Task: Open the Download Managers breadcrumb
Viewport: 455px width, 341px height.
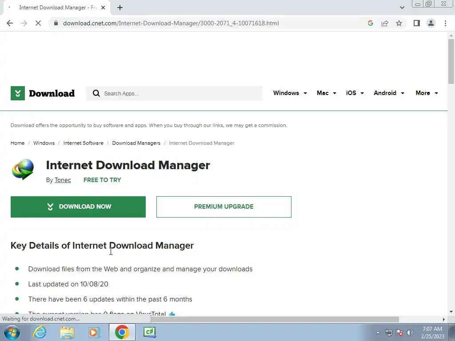Action: tap(136, 143)
